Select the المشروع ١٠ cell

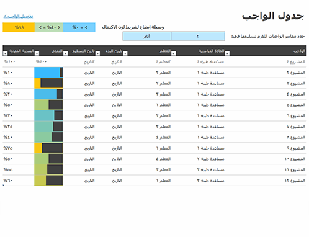295,159
